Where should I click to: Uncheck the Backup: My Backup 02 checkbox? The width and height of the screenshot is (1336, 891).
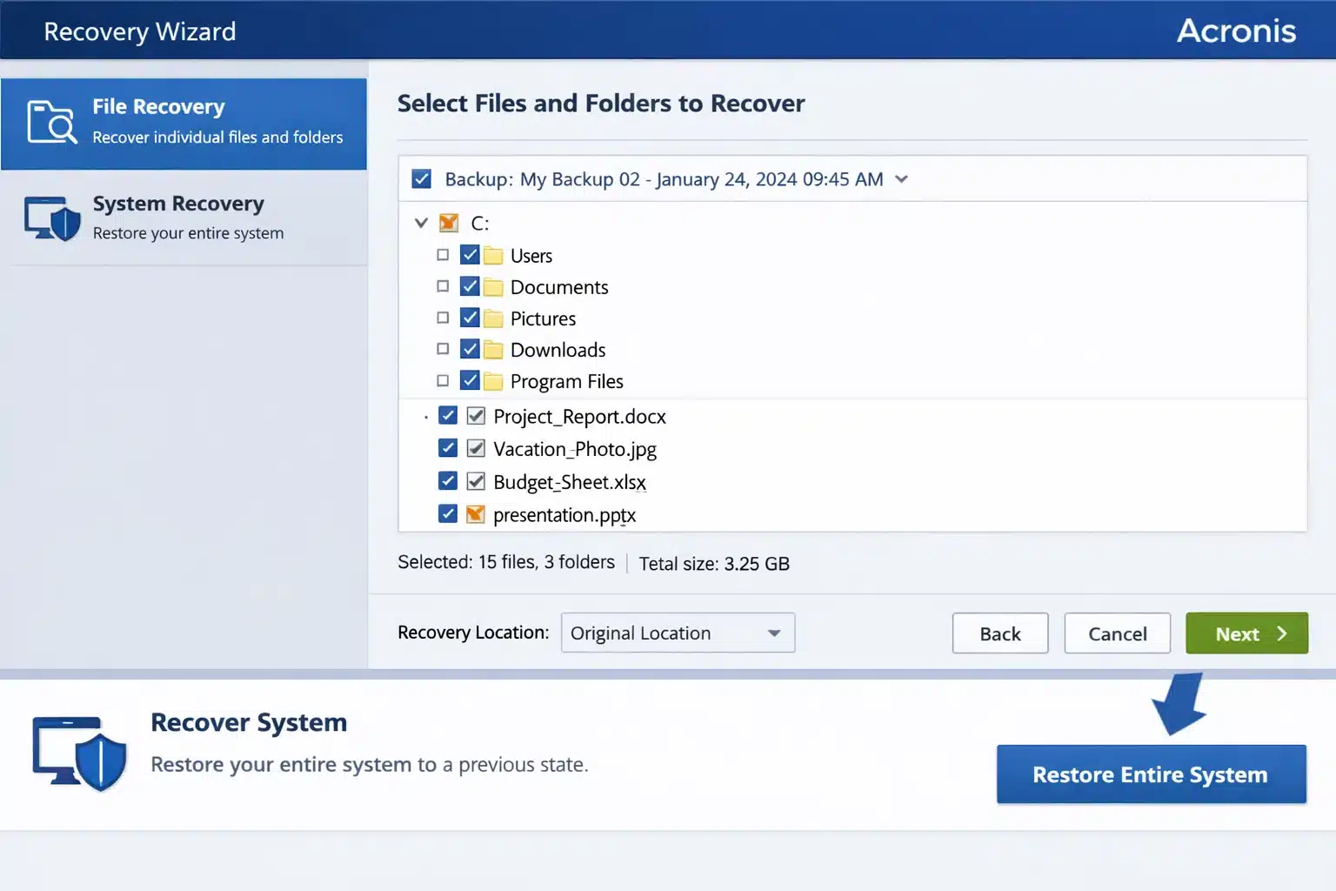[x=421, y=178]
